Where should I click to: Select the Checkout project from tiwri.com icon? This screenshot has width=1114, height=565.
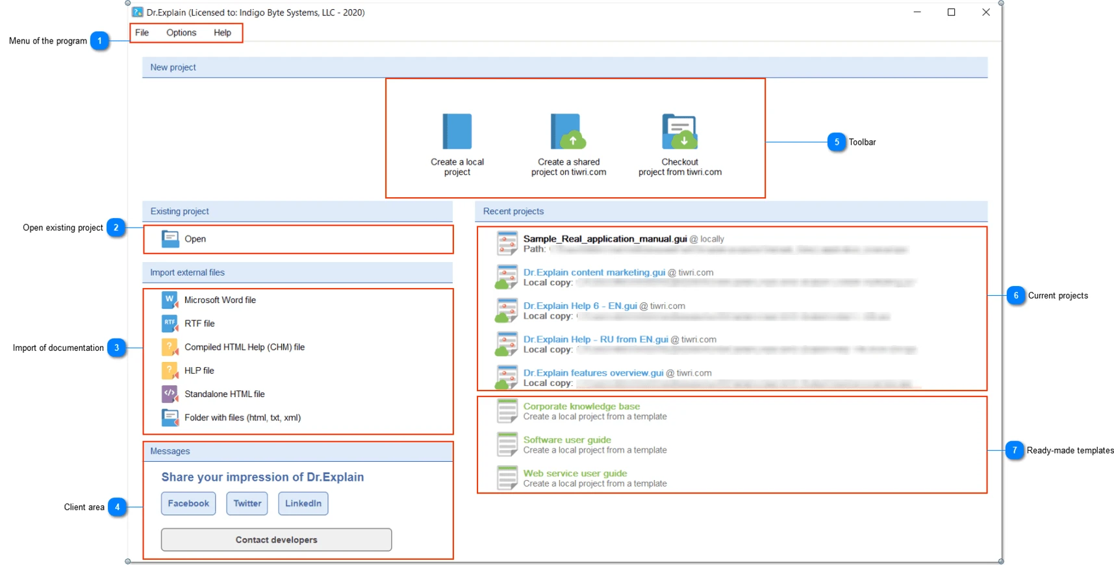click(679, 132)
